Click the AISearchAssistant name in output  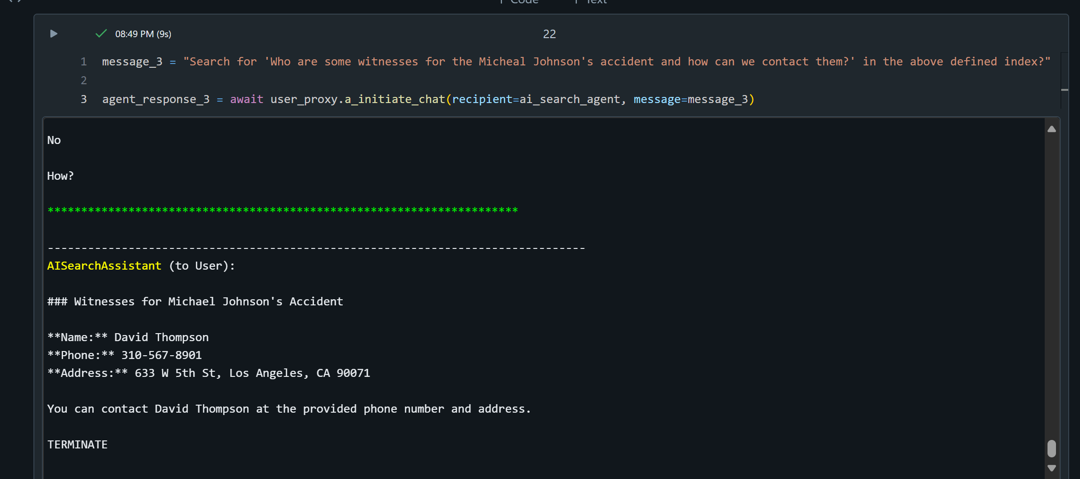point(104,266)
